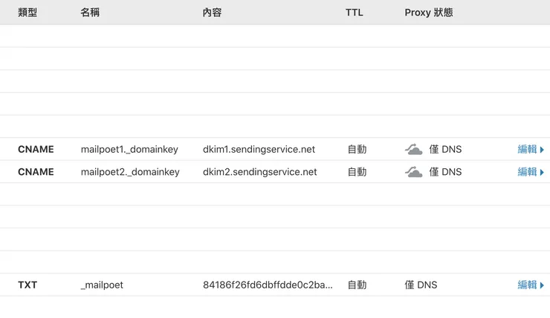Open 編輯 link for the TXT record
Screen dimensions: 550x318
pos(527,285)
